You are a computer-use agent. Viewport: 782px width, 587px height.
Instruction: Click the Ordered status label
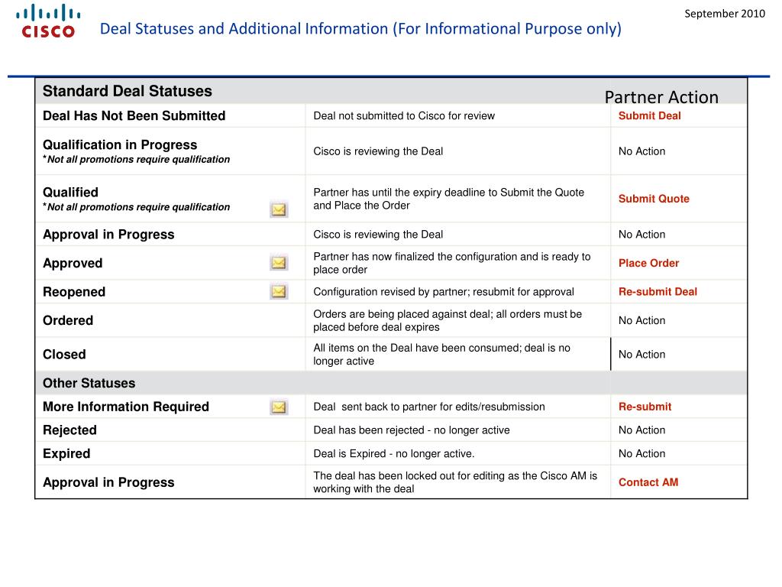pyautogui.click(x=68, y=320)
